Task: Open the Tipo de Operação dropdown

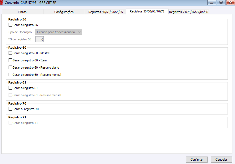Action: pyautogui.click(x=59, y=32)
